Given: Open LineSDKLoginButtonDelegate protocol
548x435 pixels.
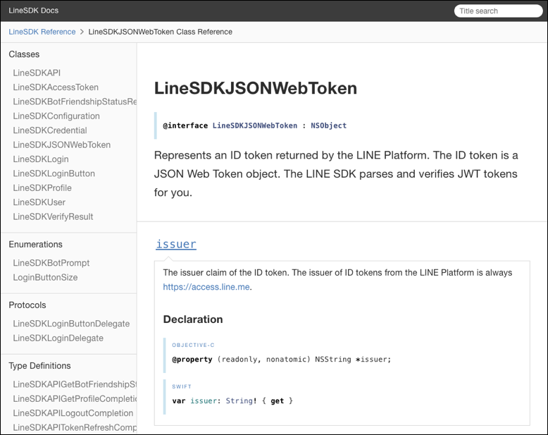Looking at the screenshot, I should (x=71, y=324).
